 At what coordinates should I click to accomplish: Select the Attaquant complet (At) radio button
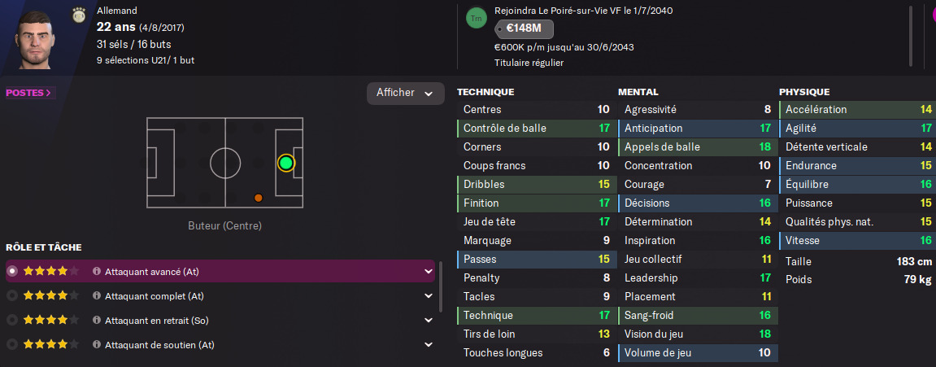click(12, 296)
